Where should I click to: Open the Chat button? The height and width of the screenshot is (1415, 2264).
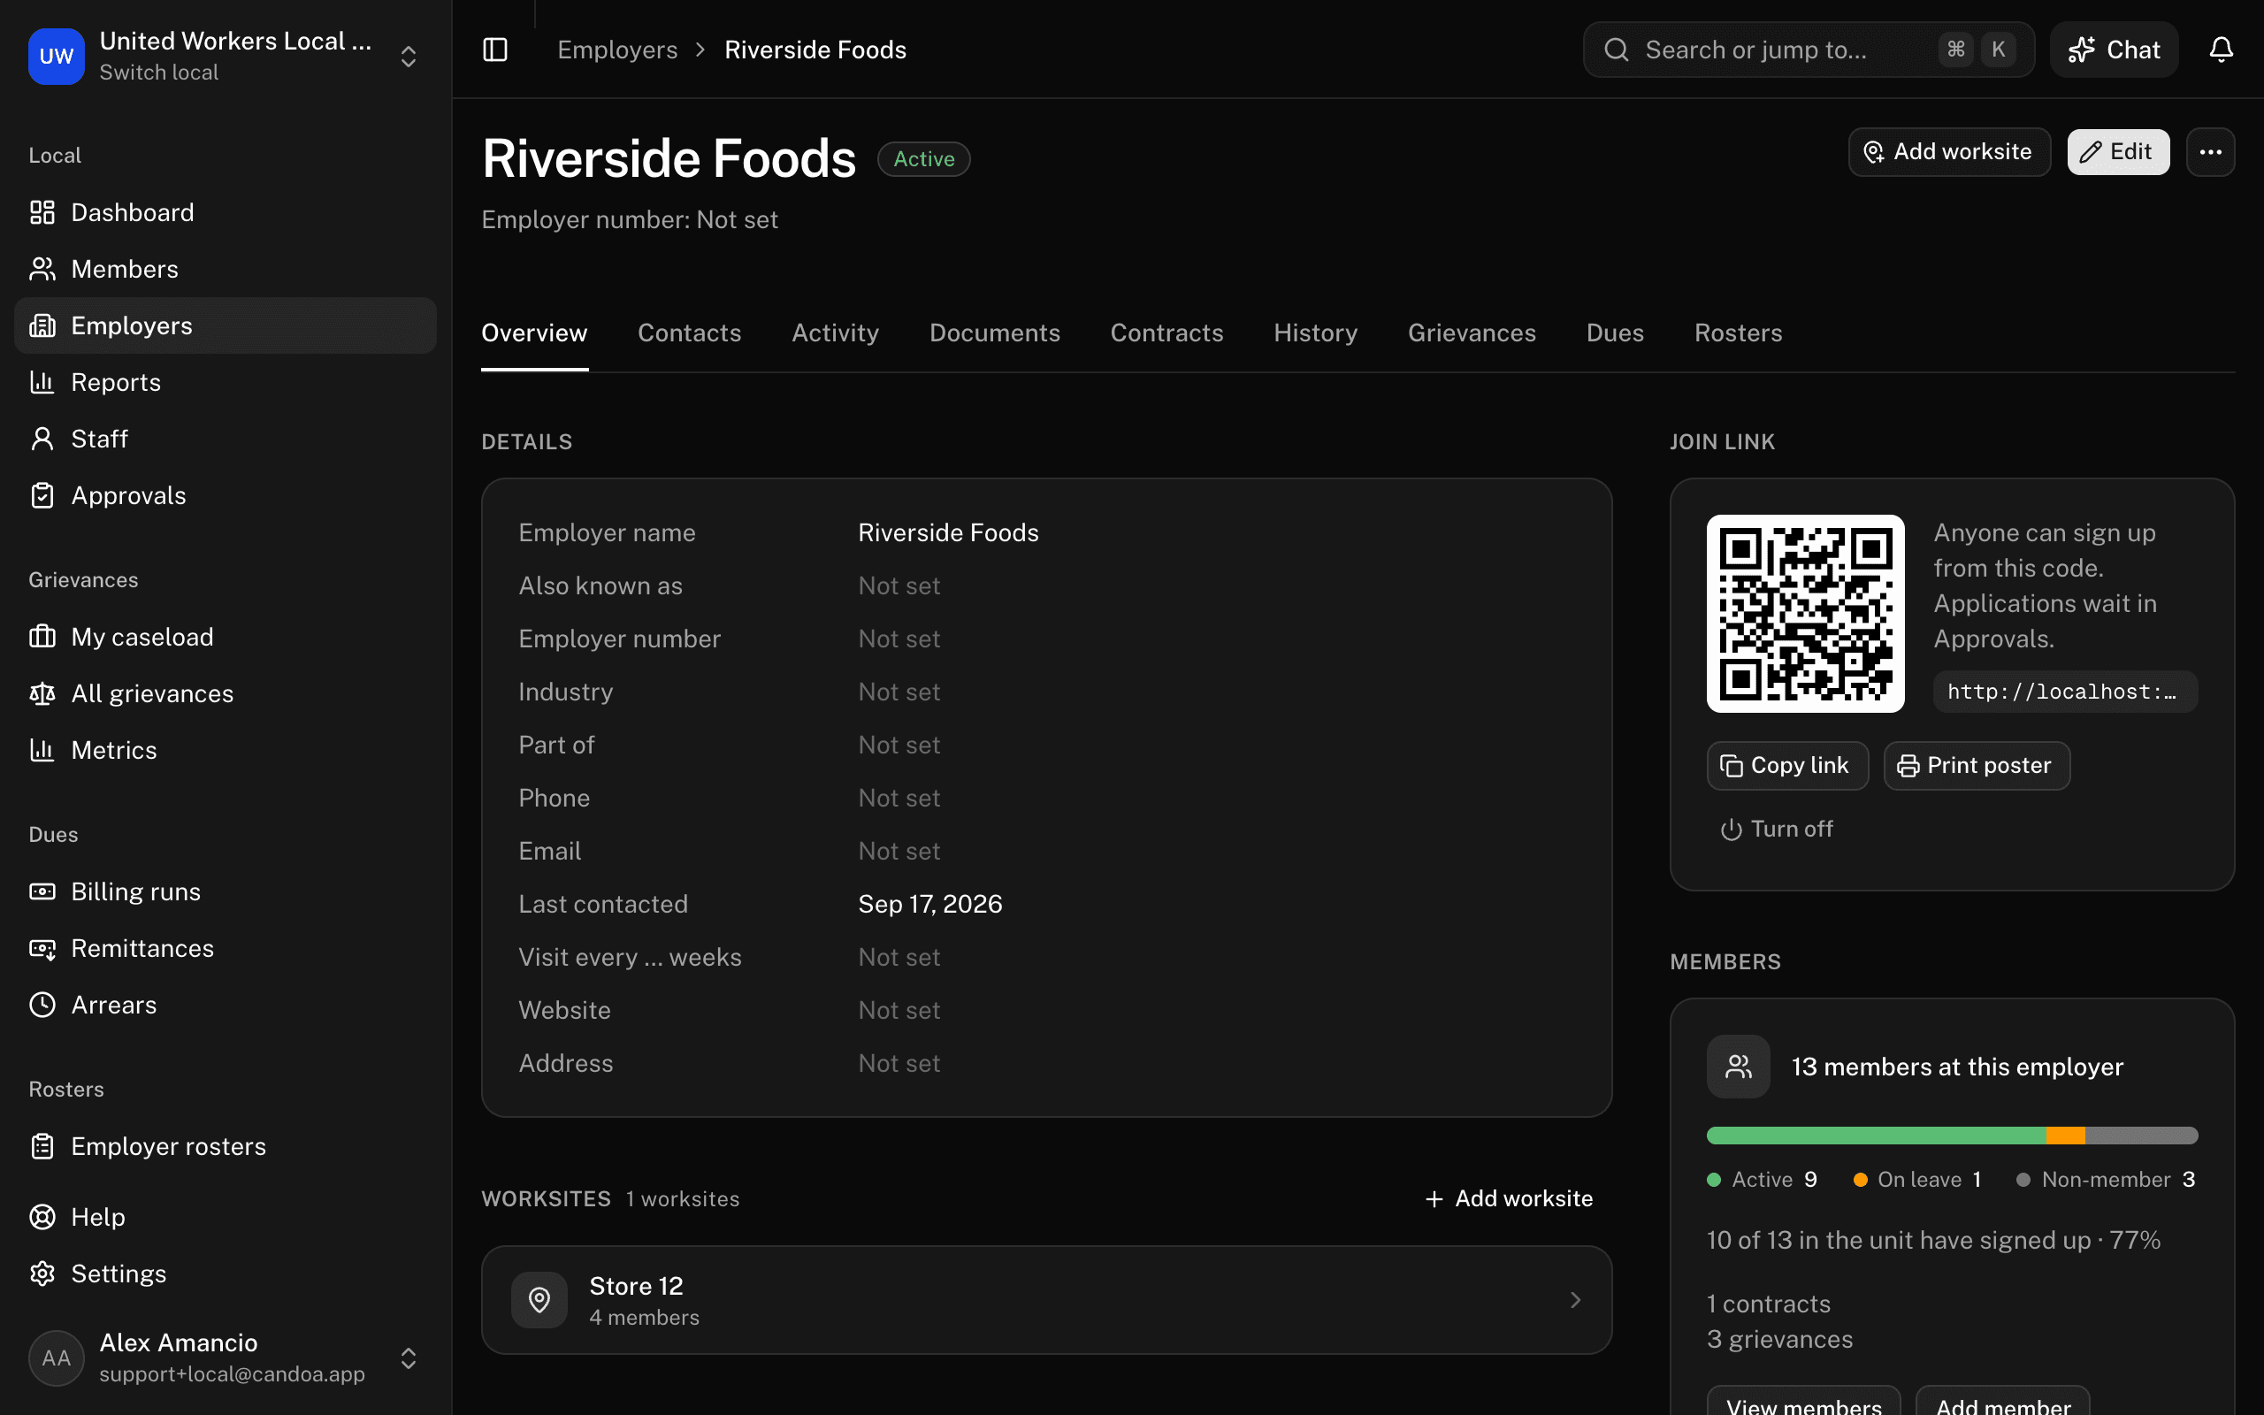coord(2115,50)
